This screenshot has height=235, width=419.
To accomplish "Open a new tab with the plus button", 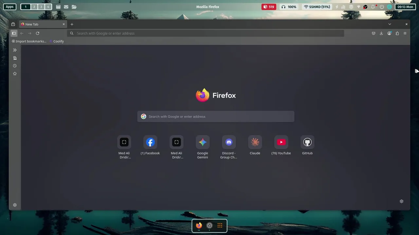I will tap(72, 24).
